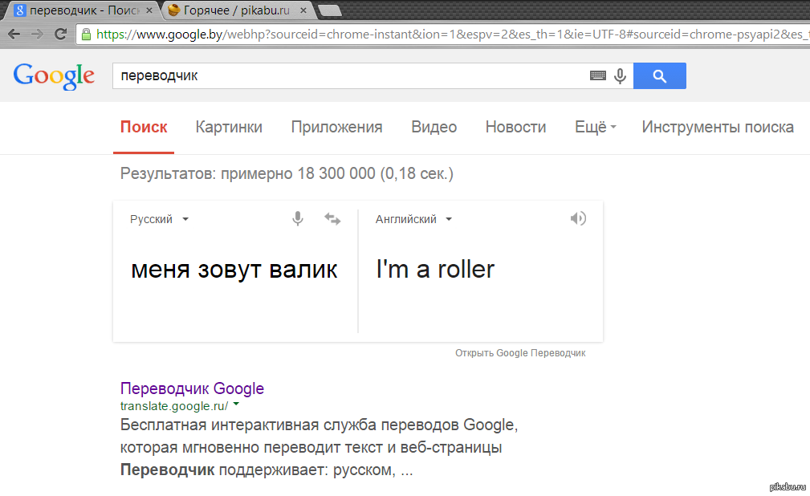Switch to the Новости tab

[x=515, y=127]
